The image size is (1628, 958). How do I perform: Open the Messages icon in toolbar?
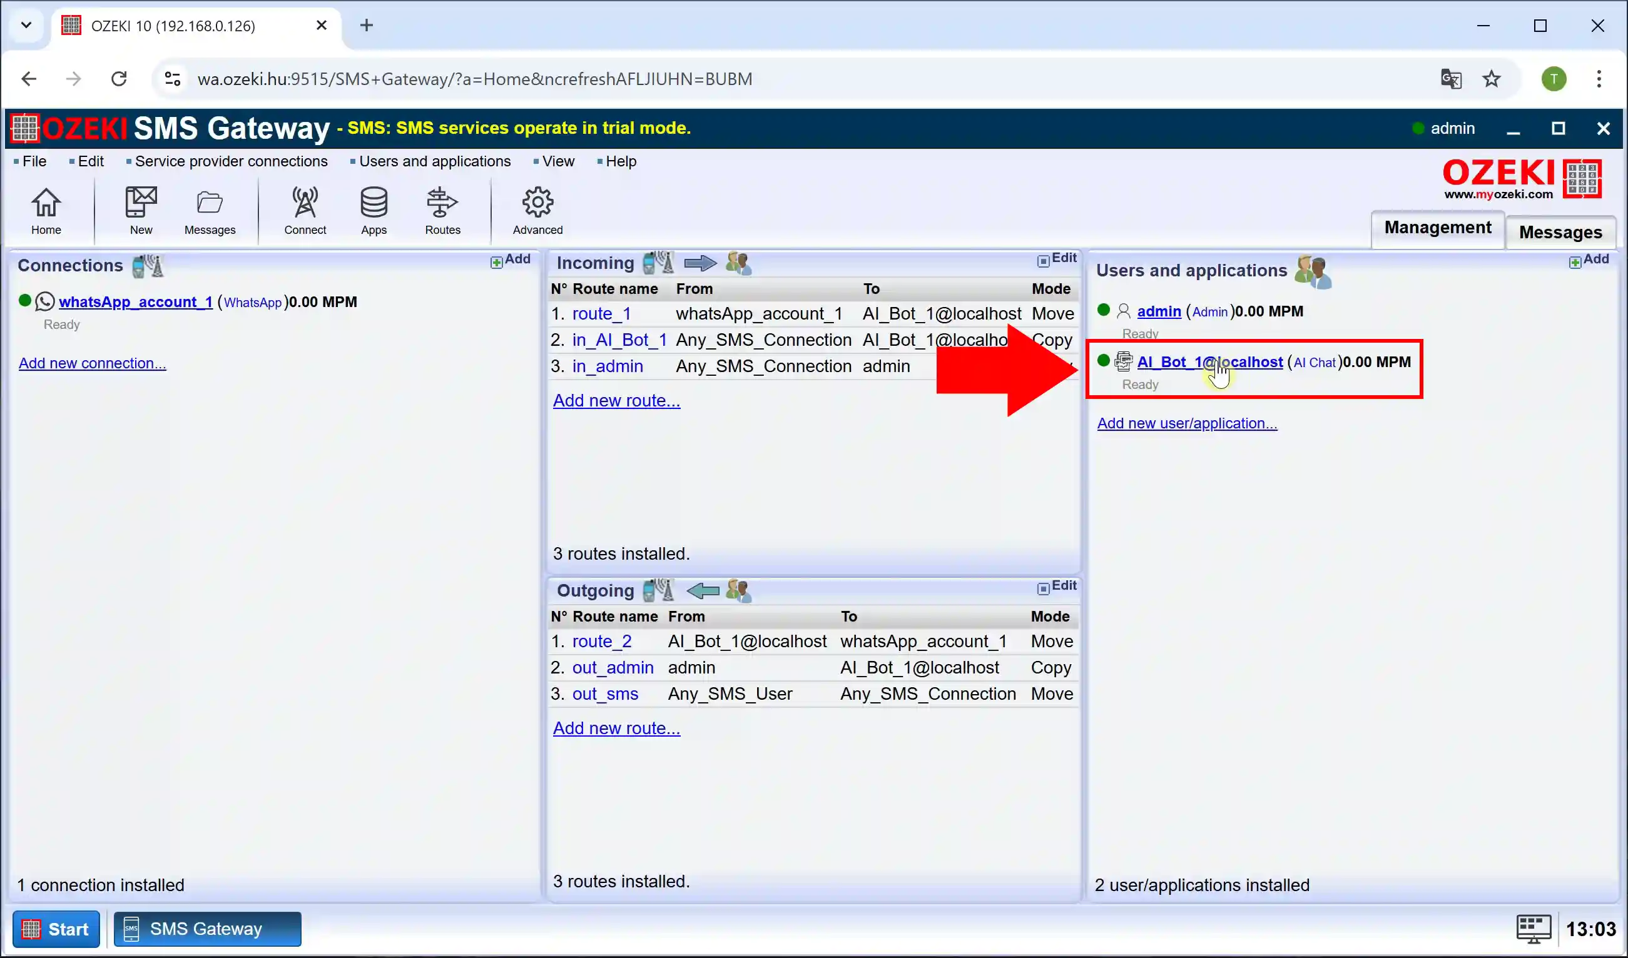click(x=209, y=212)
